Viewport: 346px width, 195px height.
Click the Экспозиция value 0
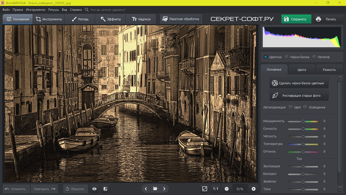[x=325, y=166]
